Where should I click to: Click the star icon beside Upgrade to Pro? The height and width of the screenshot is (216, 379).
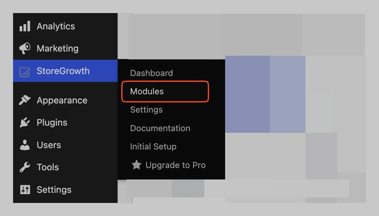[x=136, y=165]
